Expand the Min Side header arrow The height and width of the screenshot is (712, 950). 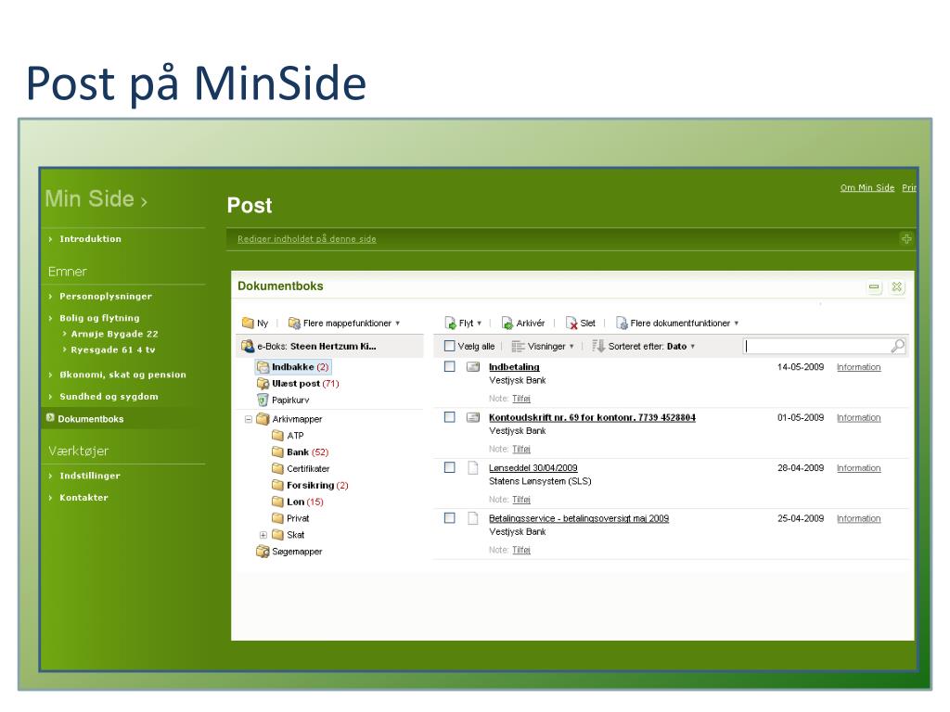coord(144,201)
